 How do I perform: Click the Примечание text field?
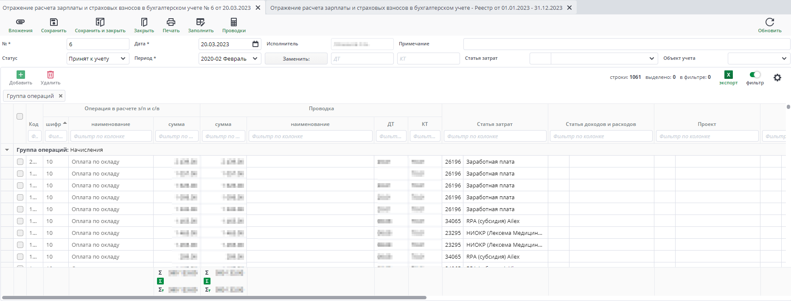point(626,44)
